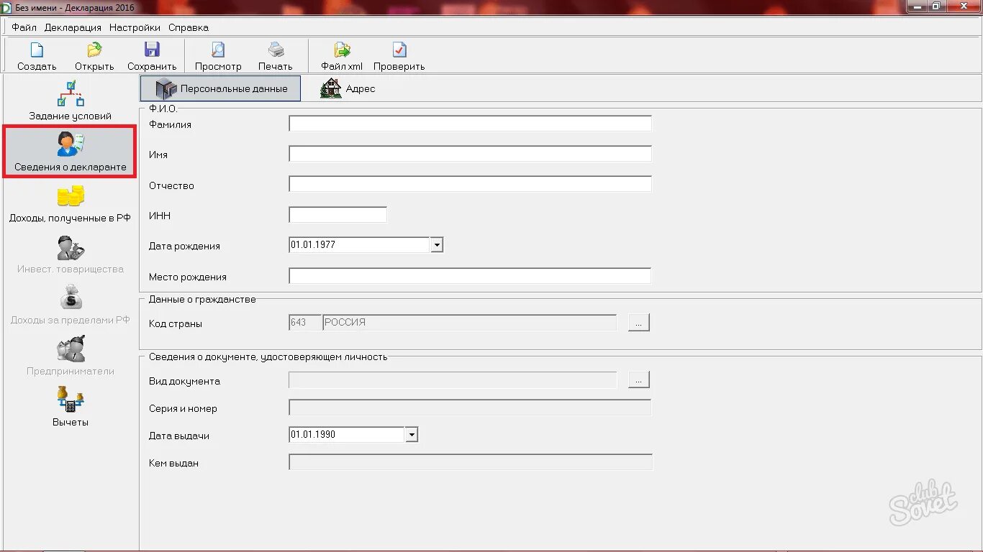Open the Настройки menu
The width and height of the screenshot is (983, 552).
135,27
